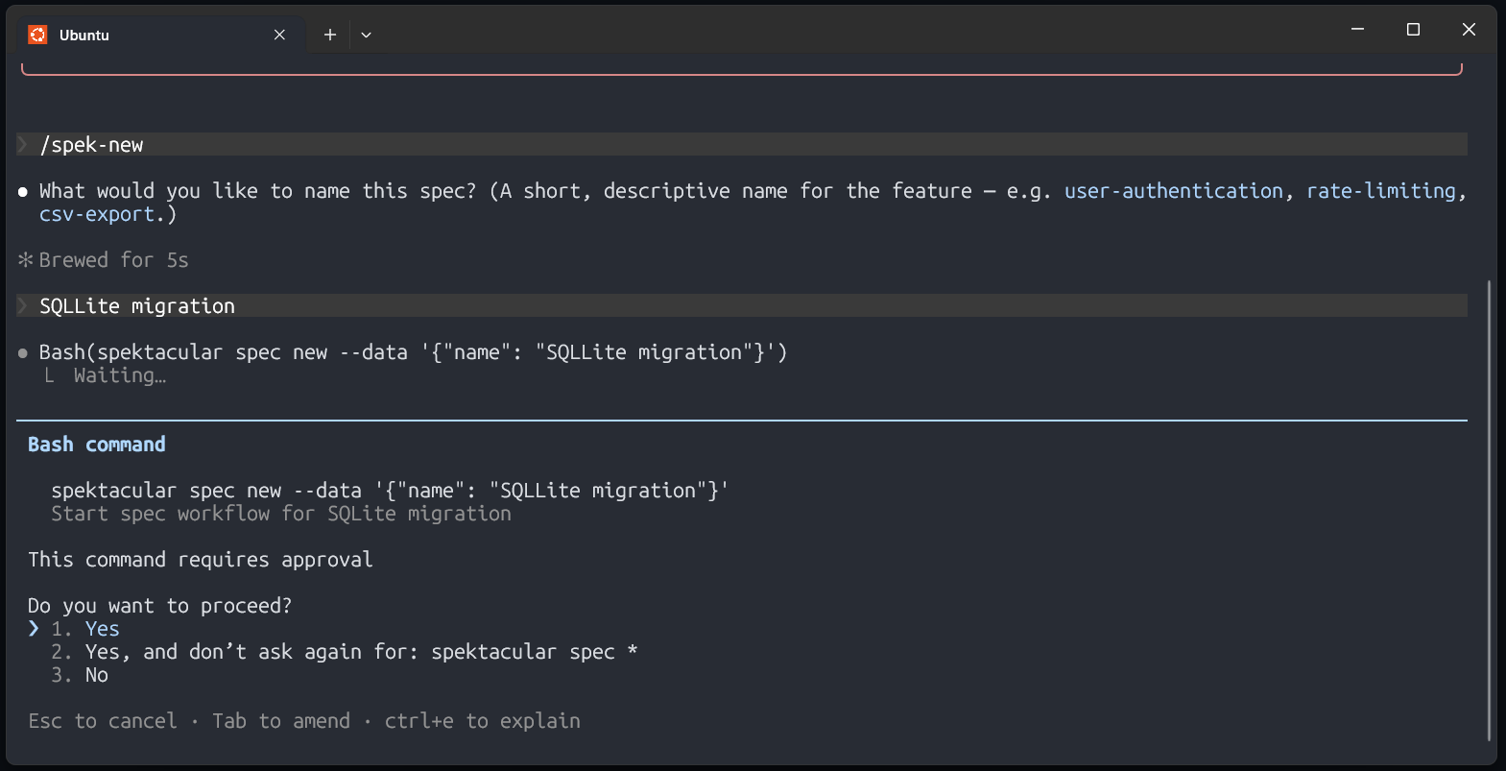The height and width of the screenshot is (771, 1506).
Task: Click the Brewed for 5s asterisk icon
Action: pyautogui.click(x=26, y=260)
